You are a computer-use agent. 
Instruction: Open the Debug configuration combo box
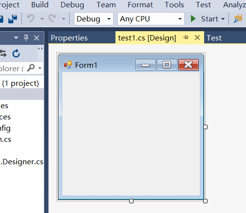pos(94,19)
